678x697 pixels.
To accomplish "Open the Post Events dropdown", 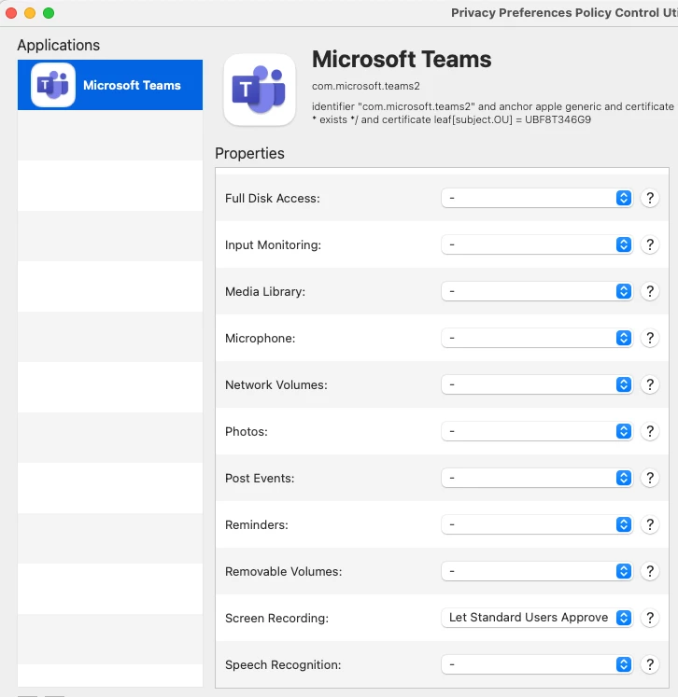I will (x=537, y=478).
